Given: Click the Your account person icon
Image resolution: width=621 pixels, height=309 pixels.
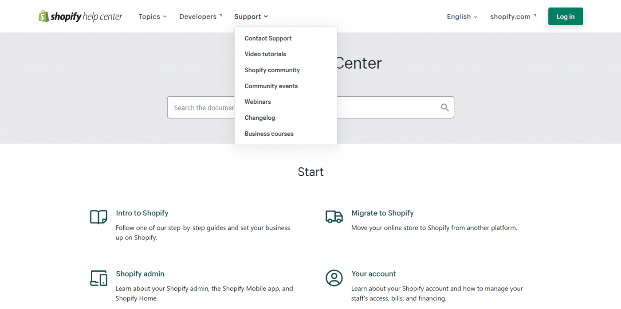Looking at the screenshot, I should coord(334,278).
